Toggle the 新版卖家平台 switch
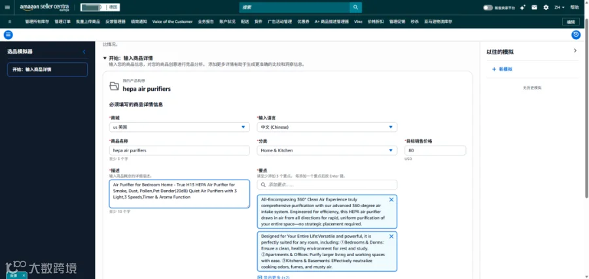The height and width of the screenshot is (279, 589). coord(488,7)
